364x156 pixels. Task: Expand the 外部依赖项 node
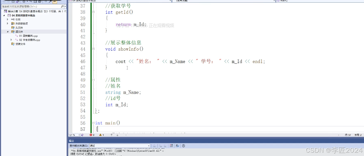tap(8, 23)
